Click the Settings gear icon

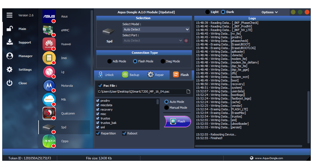pos(9,69)
